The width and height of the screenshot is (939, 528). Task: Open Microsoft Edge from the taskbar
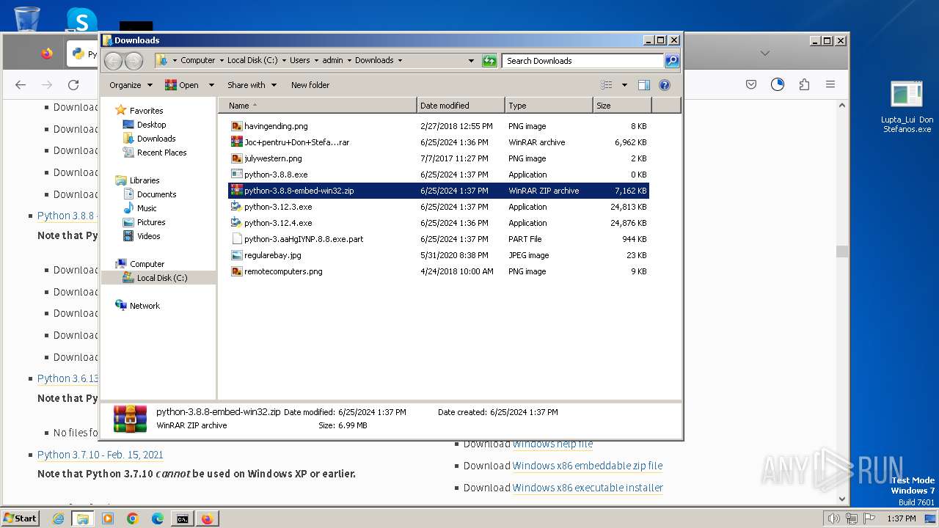(158, 518)
